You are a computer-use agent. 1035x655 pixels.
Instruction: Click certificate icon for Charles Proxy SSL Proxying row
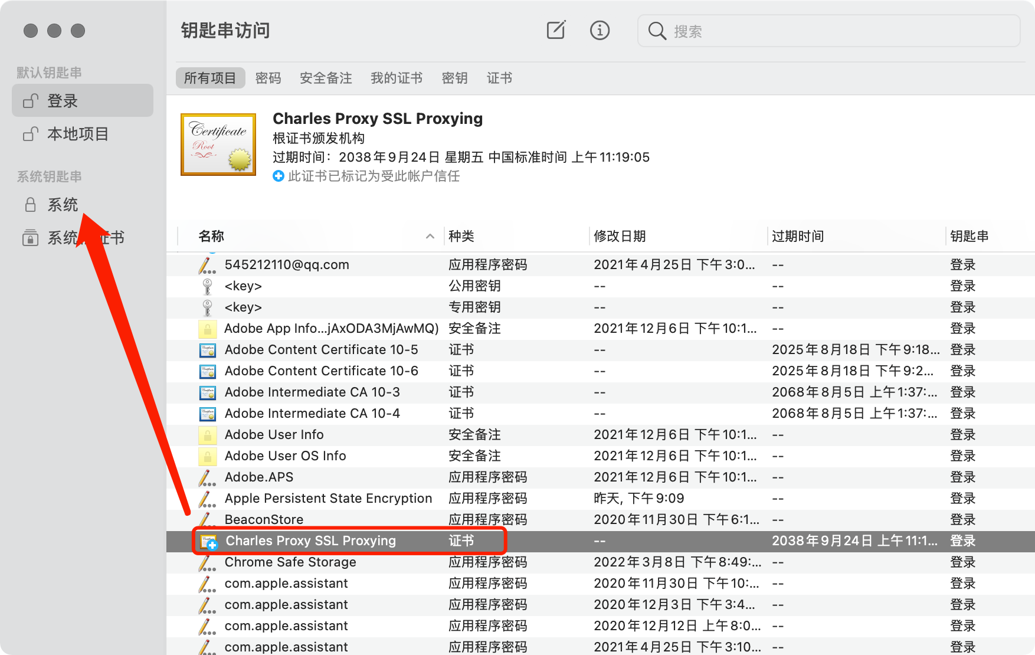[x=209, y=542]
